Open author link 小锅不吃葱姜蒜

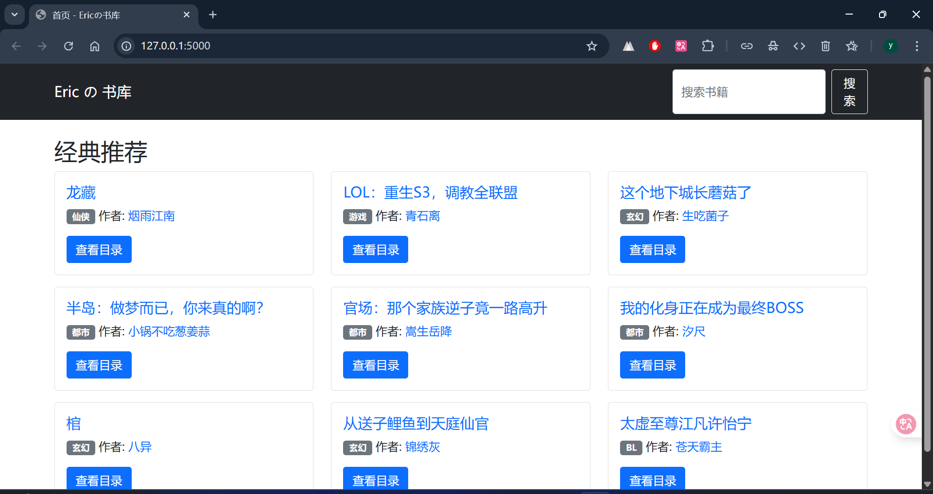tap(169, 331)
